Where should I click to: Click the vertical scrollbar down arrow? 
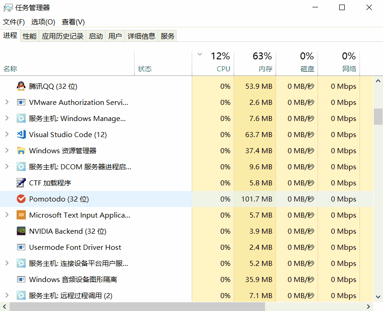tap(378, 297)
